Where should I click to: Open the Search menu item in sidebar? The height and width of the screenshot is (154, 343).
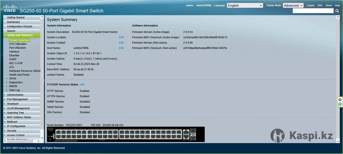[x=22, y=31]
